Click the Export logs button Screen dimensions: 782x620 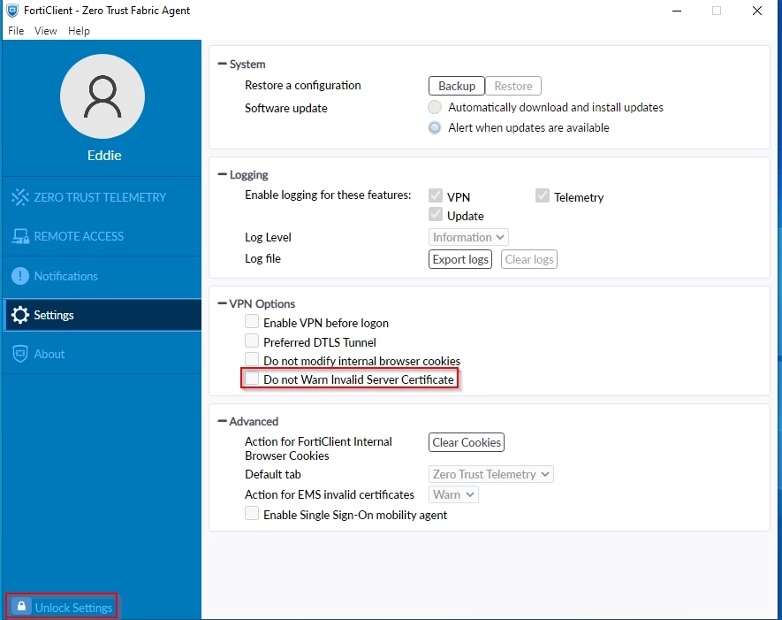[x=460, y=259]
